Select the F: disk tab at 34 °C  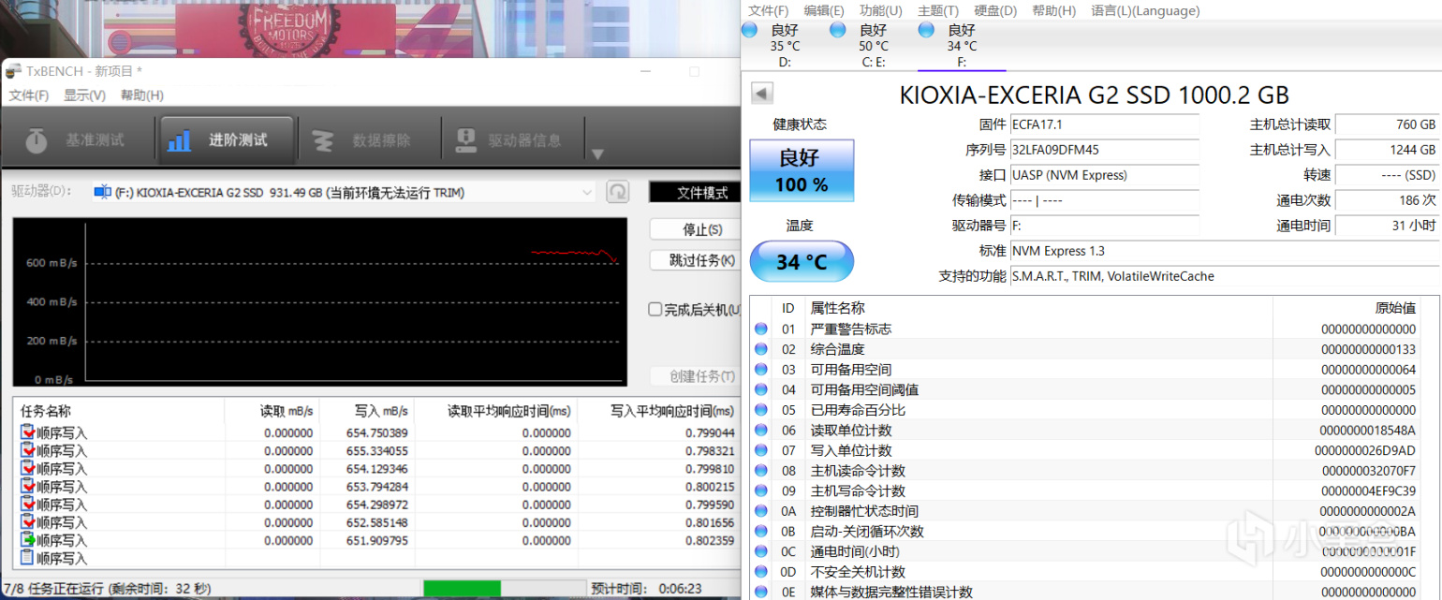[x=962, y=45]
